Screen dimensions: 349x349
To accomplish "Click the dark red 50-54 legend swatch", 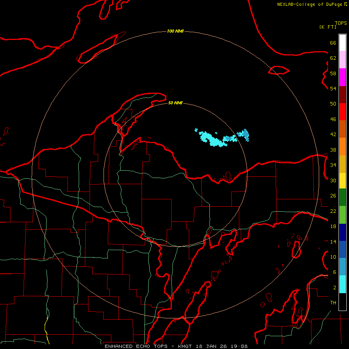I will [342, 95].
